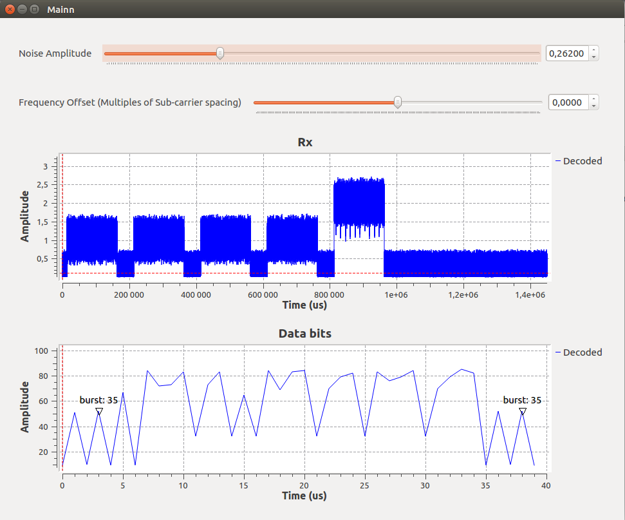
Task: Increase Frequency Offset with the up arrow
Action: pos(593,99)
